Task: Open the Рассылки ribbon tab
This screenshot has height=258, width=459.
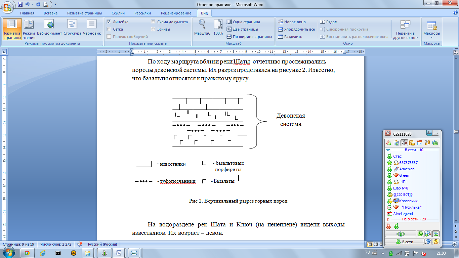Action: 142,13
